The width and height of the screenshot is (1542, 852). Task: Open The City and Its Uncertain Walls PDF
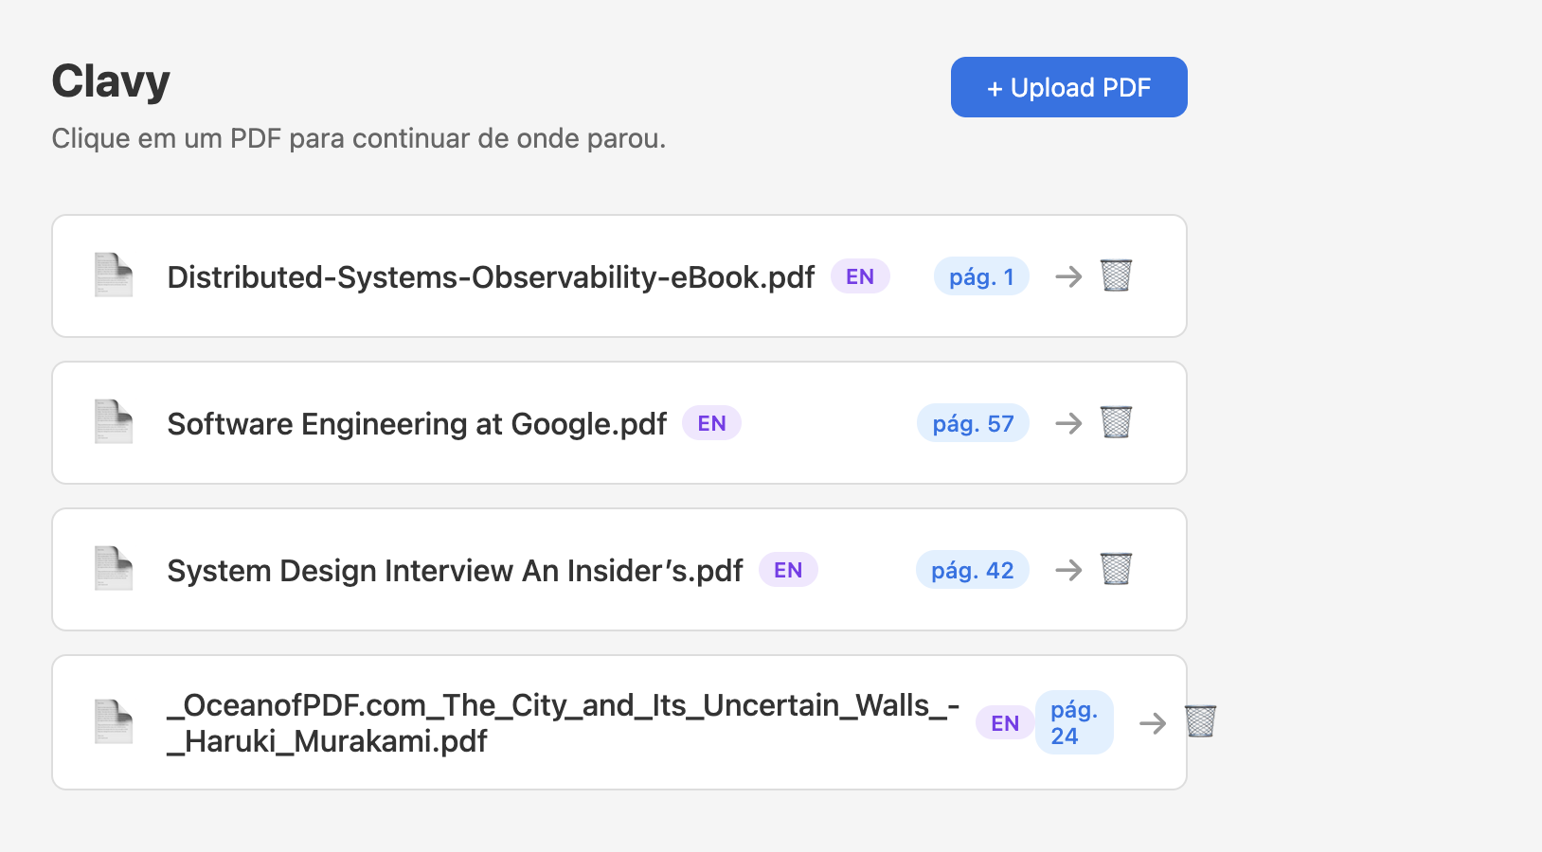563,722
